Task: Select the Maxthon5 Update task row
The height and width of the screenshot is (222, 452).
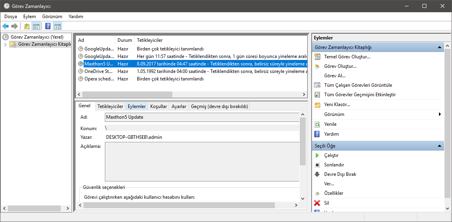Action: click(x=192, y=64)
